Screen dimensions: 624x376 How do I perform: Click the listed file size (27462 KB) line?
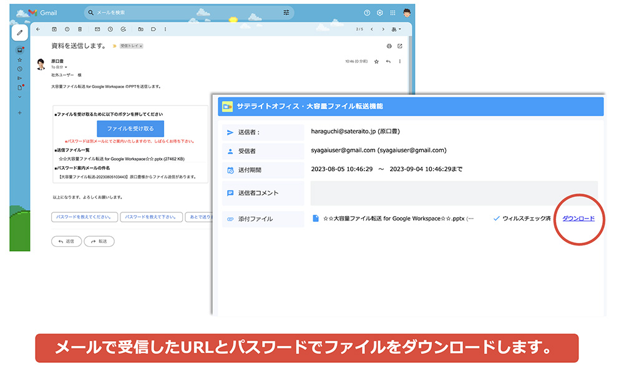(122, 159)
